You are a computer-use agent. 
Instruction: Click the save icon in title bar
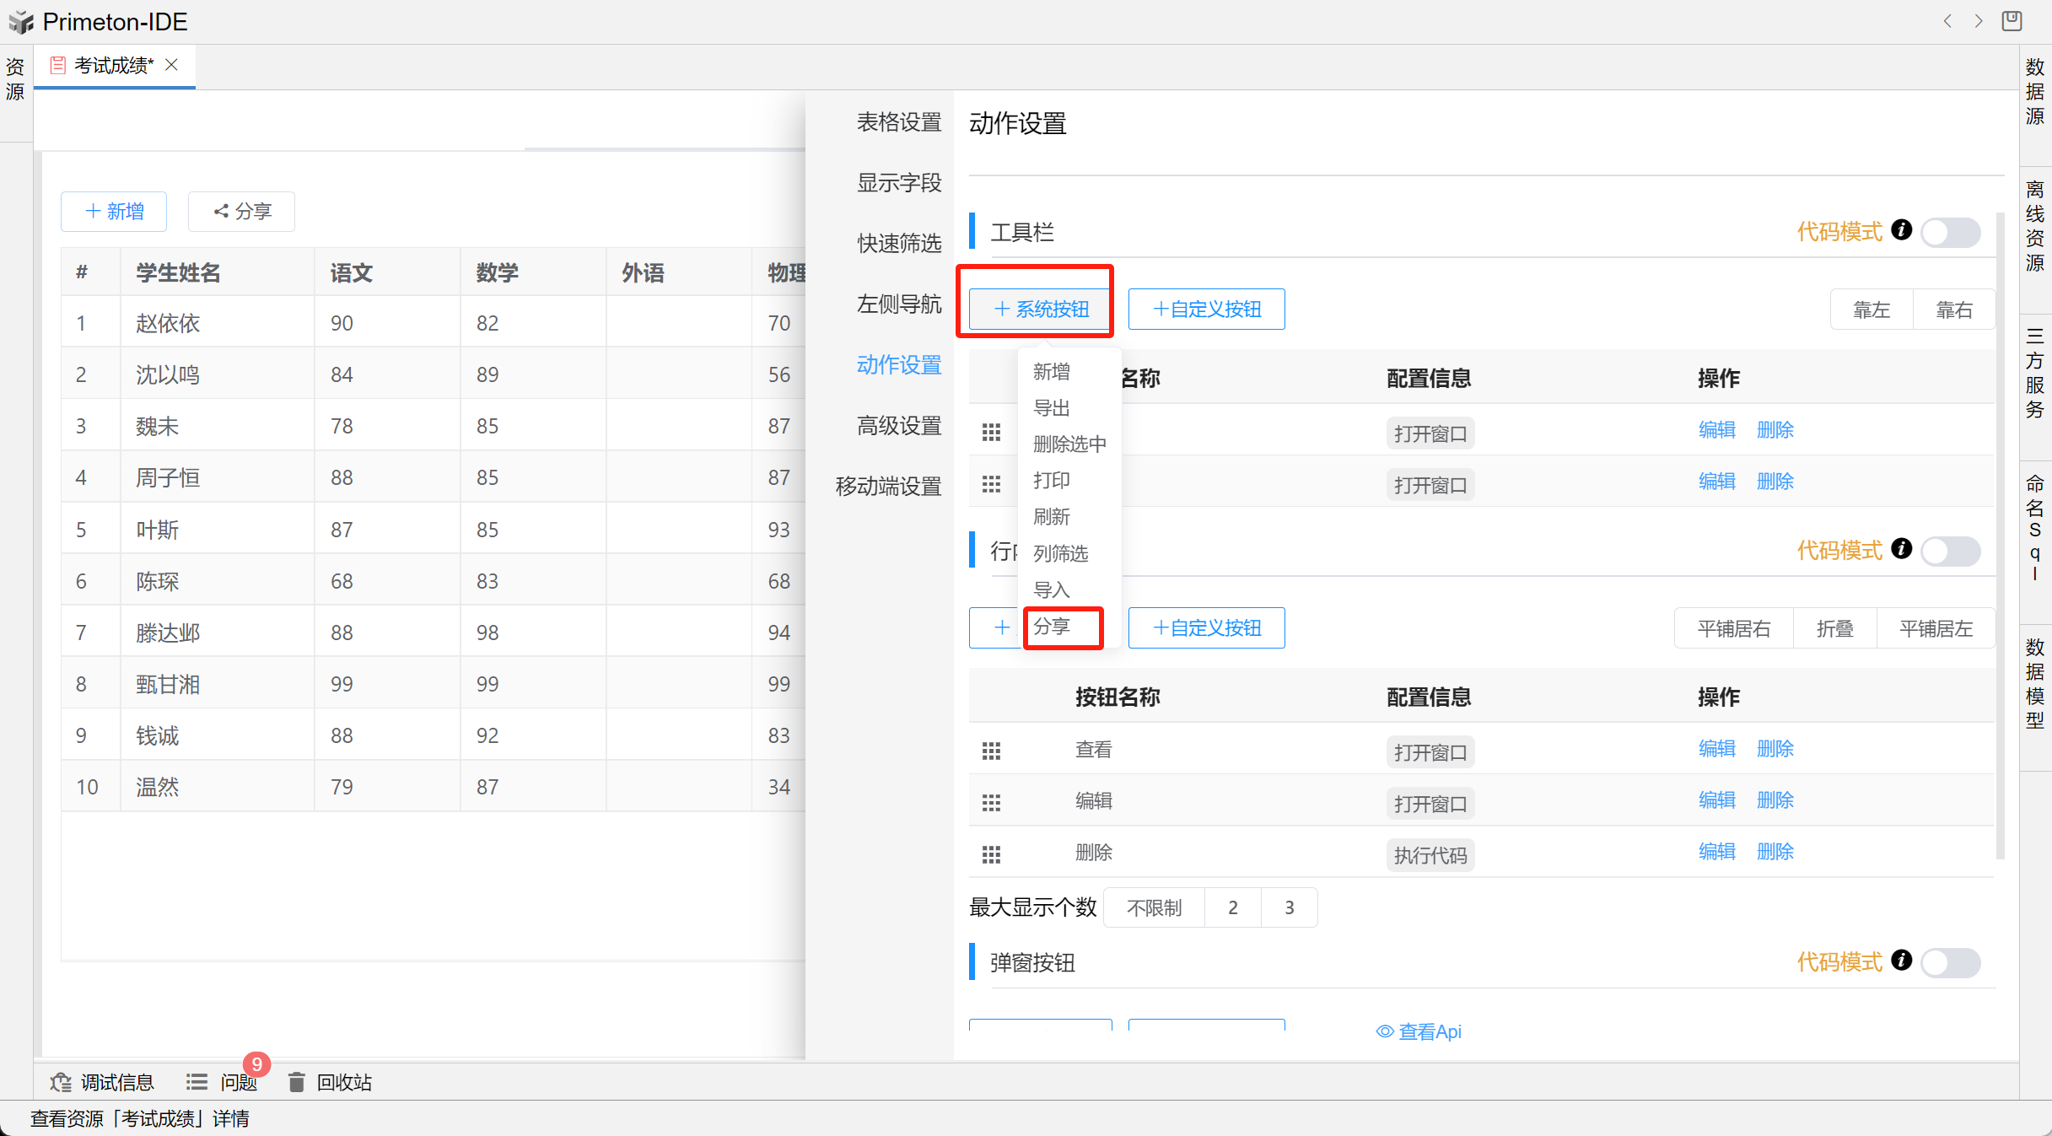[2012, 21]
